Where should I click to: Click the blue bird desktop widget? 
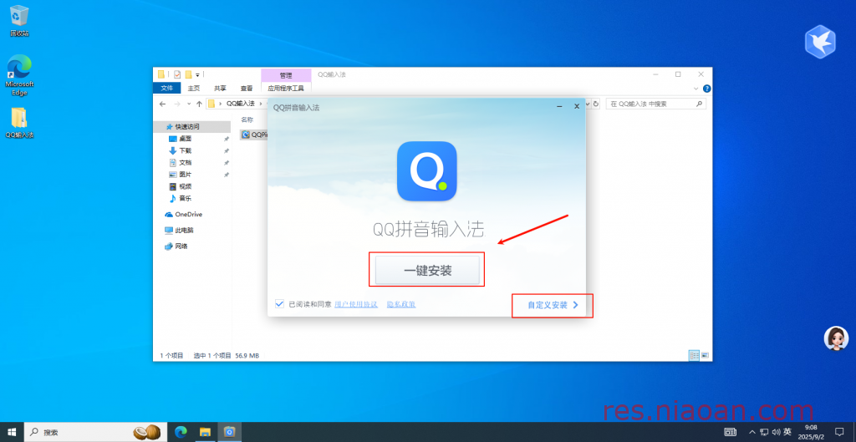[820, 41]
